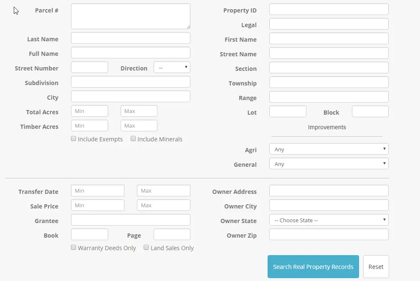The height and width of the screenshot is (281, 420).
Task: Click Search Real Property Records button
Action: pyautogui.click(x=313, y=267)
